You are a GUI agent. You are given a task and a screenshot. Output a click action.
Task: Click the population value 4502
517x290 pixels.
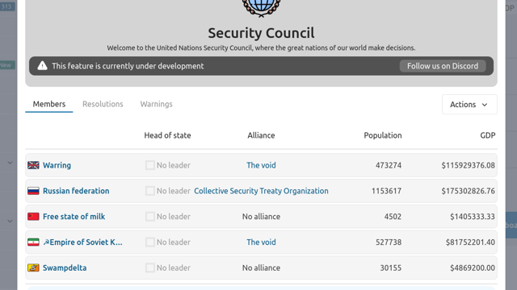(x=393, y=217)
